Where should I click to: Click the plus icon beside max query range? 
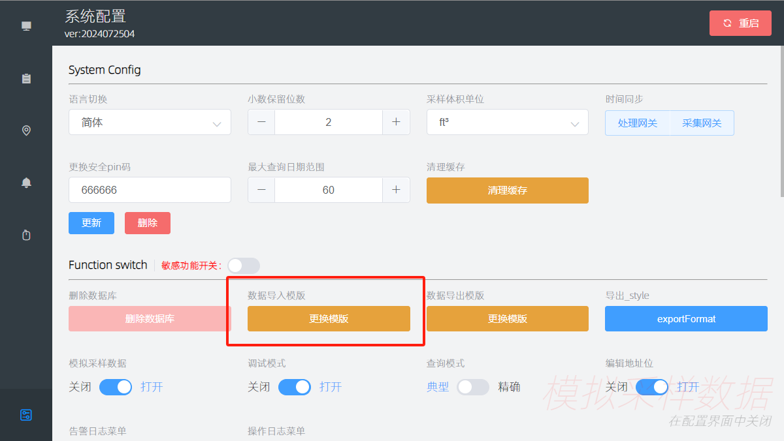pos(397,190)
